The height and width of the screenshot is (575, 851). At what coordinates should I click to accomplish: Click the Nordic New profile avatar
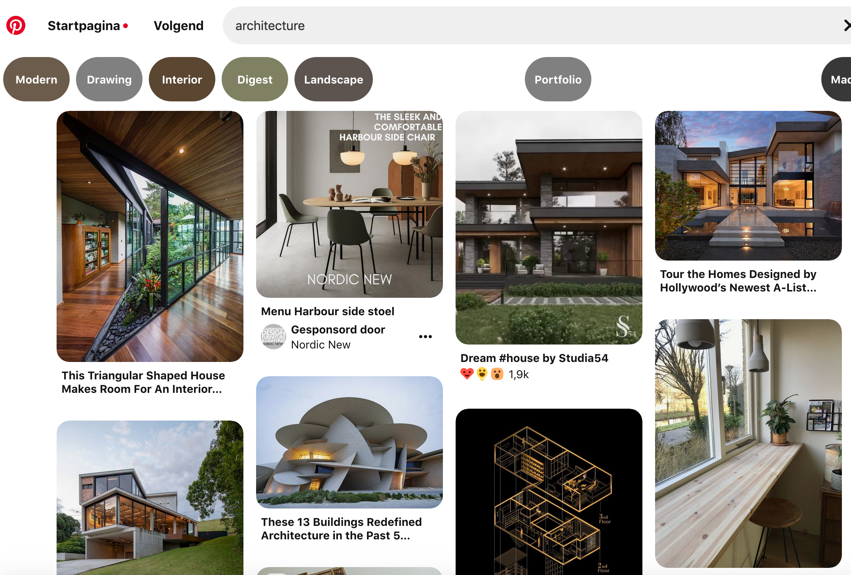point(273,337)
